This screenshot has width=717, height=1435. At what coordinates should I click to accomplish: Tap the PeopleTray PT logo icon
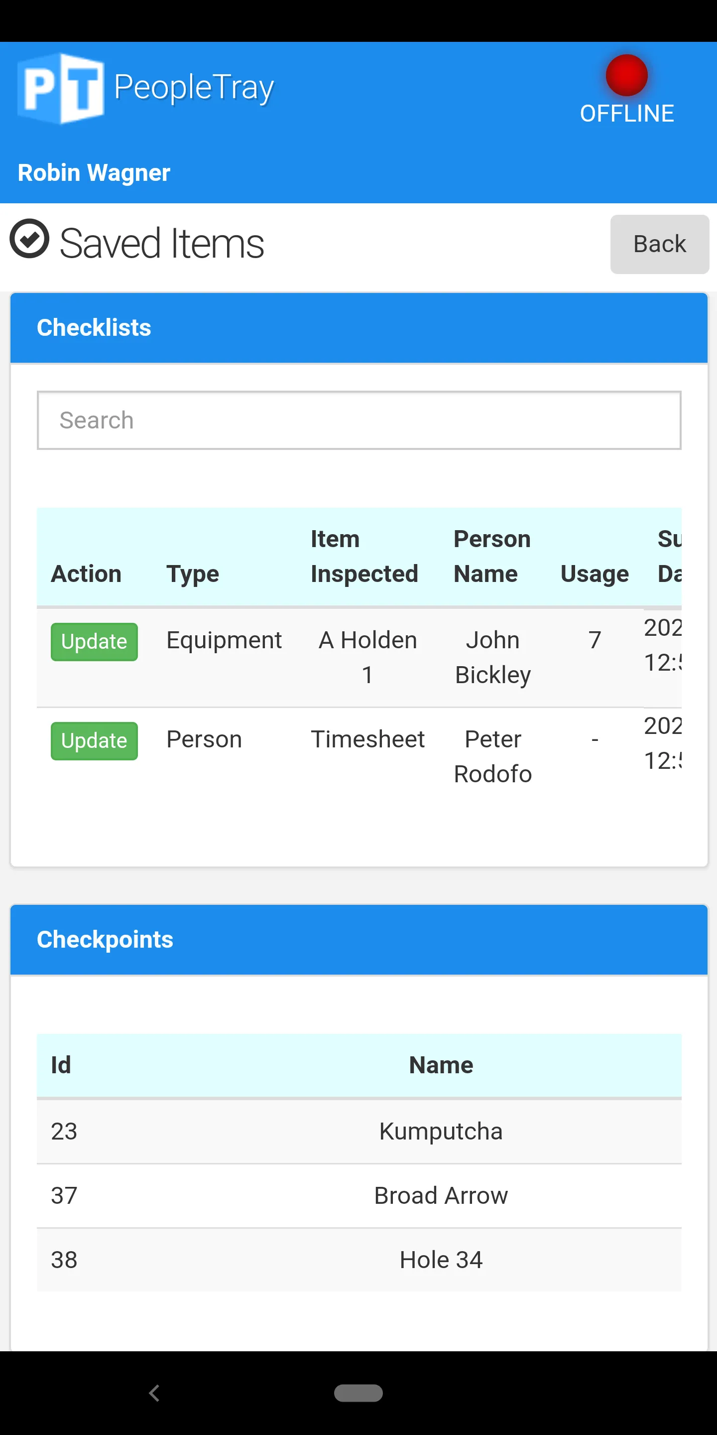coord(61,88)
